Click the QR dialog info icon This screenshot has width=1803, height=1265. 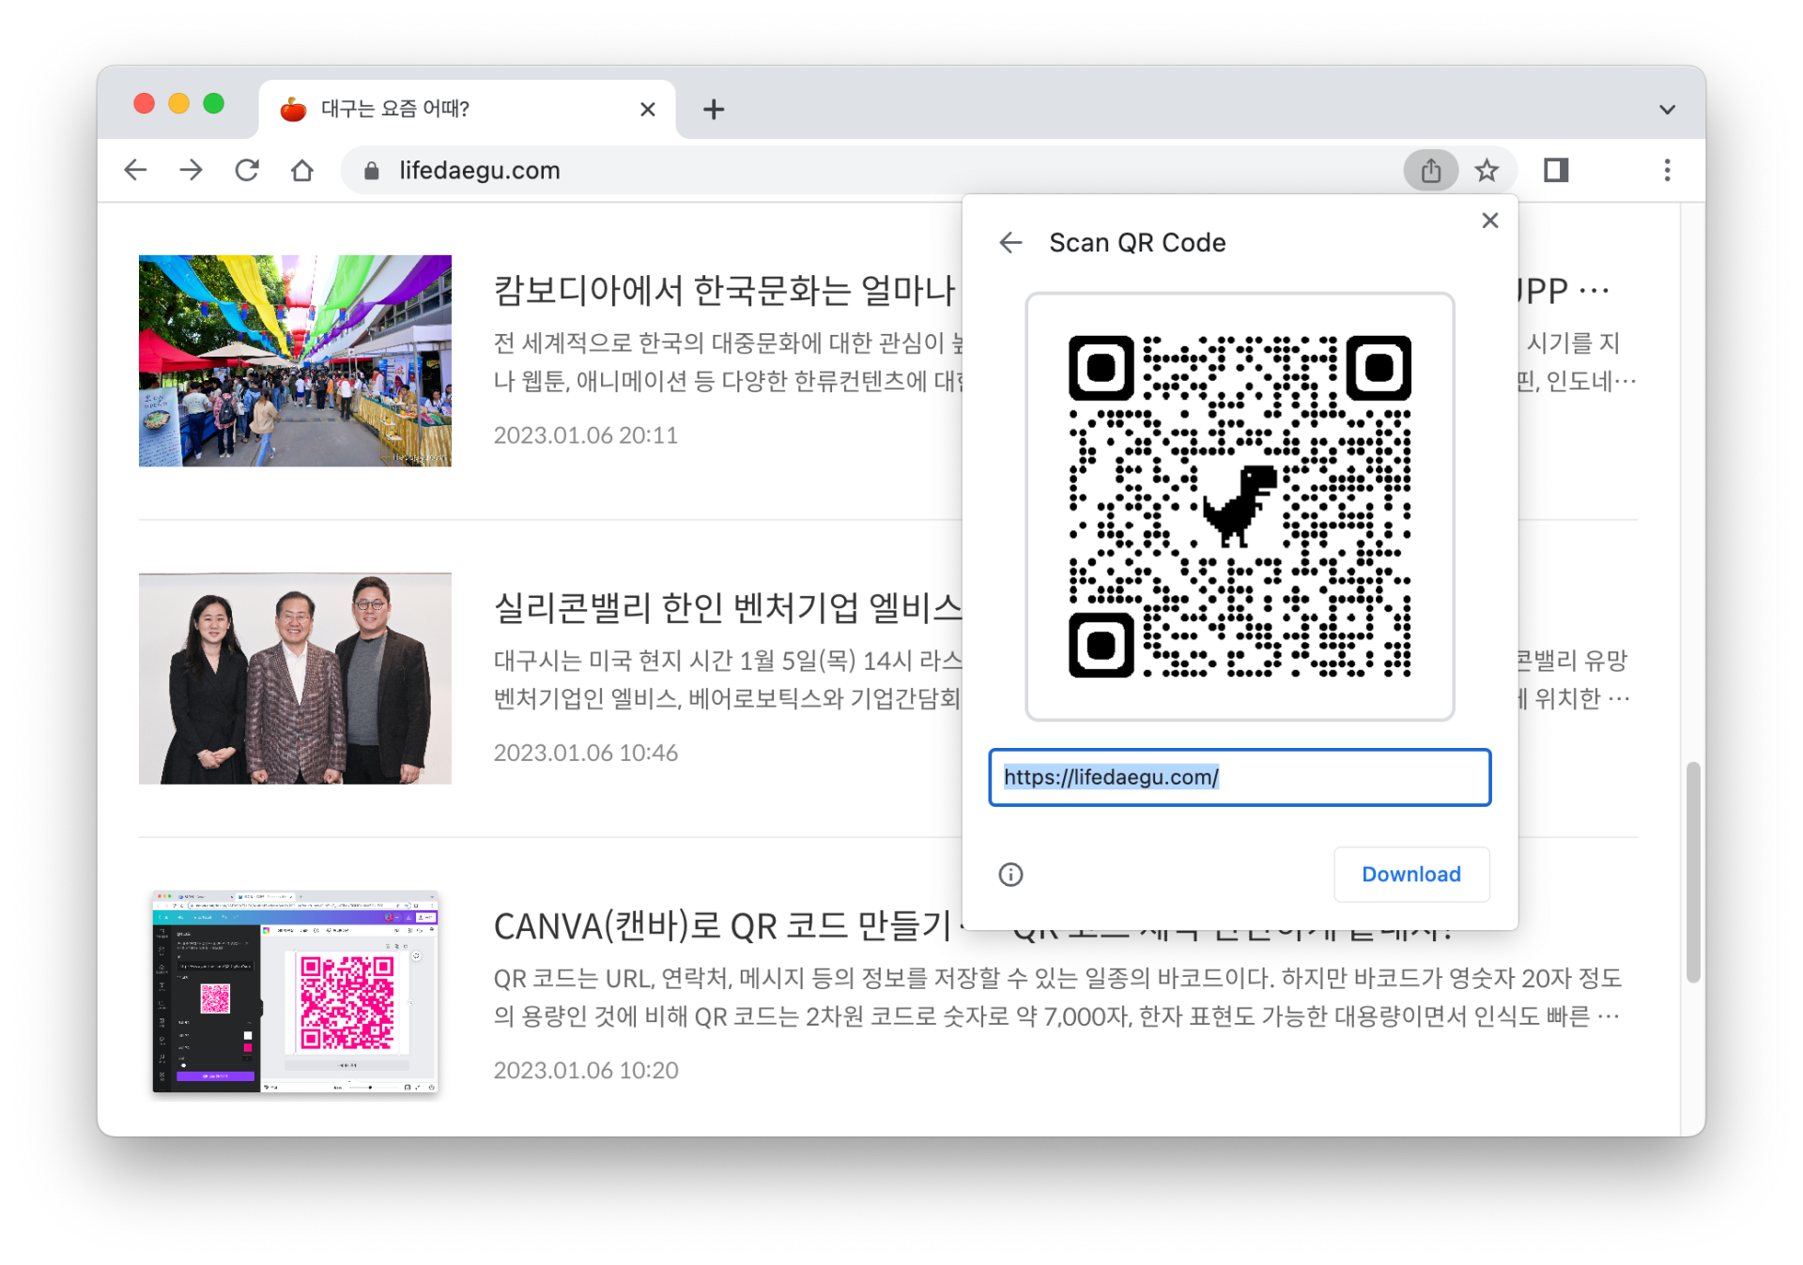(1010, 875)
